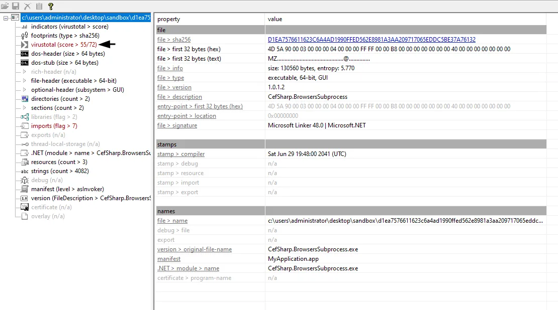Click the 'file > description' property link
The width and height of the screenshot is (558, 310).
[179, 97]
